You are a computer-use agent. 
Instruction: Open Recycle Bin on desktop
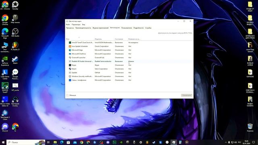(x=250, y=128)
